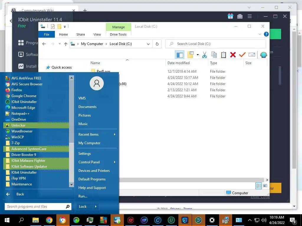Switch to the View ribbon tab
Viewport: 302px width, 226px height.
[97, 34]
